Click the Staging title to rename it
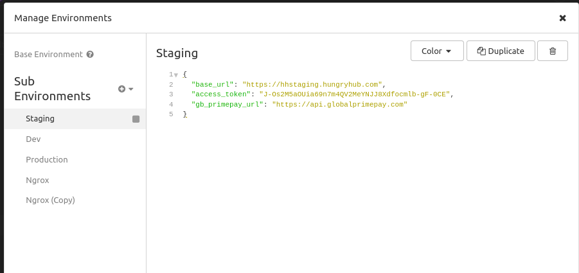Viewport: 579px width, 273px height. (x=177, y=53)
